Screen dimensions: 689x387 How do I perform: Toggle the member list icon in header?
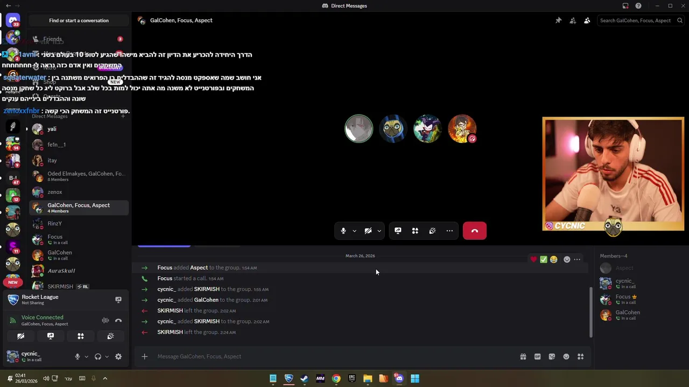[x=587, y=20]
